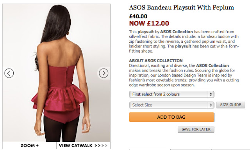Advance to the next product photo arrow
The height and width of the screenshot is (150, 250).
pos(104,73)
